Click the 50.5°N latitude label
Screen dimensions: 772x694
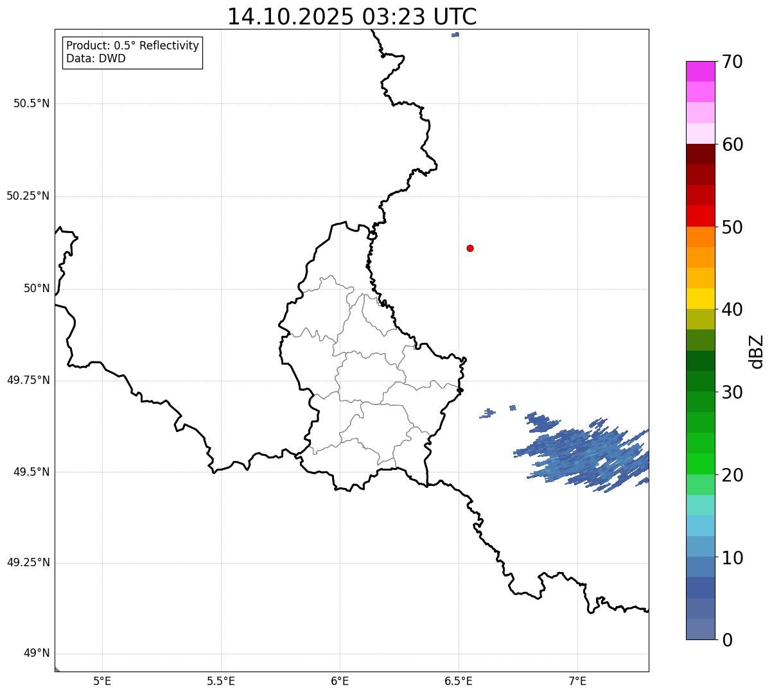pyautogui.click(x=31, y=103)
